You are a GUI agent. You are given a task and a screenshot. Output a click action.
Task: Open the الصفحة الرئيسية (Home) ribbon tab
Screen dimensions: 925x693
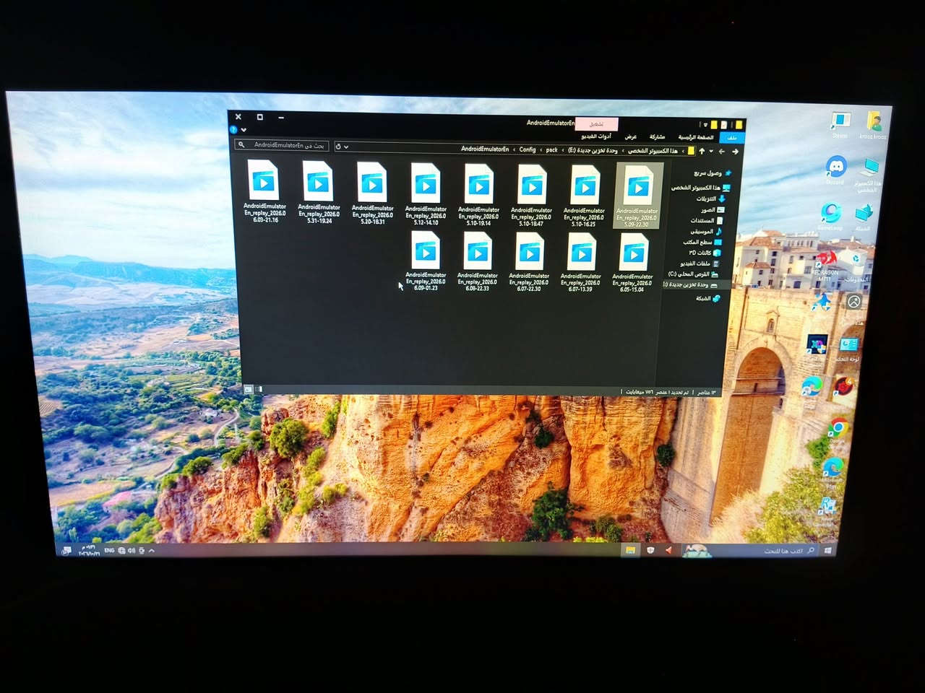pyautogui.click(x=695, y=137)
